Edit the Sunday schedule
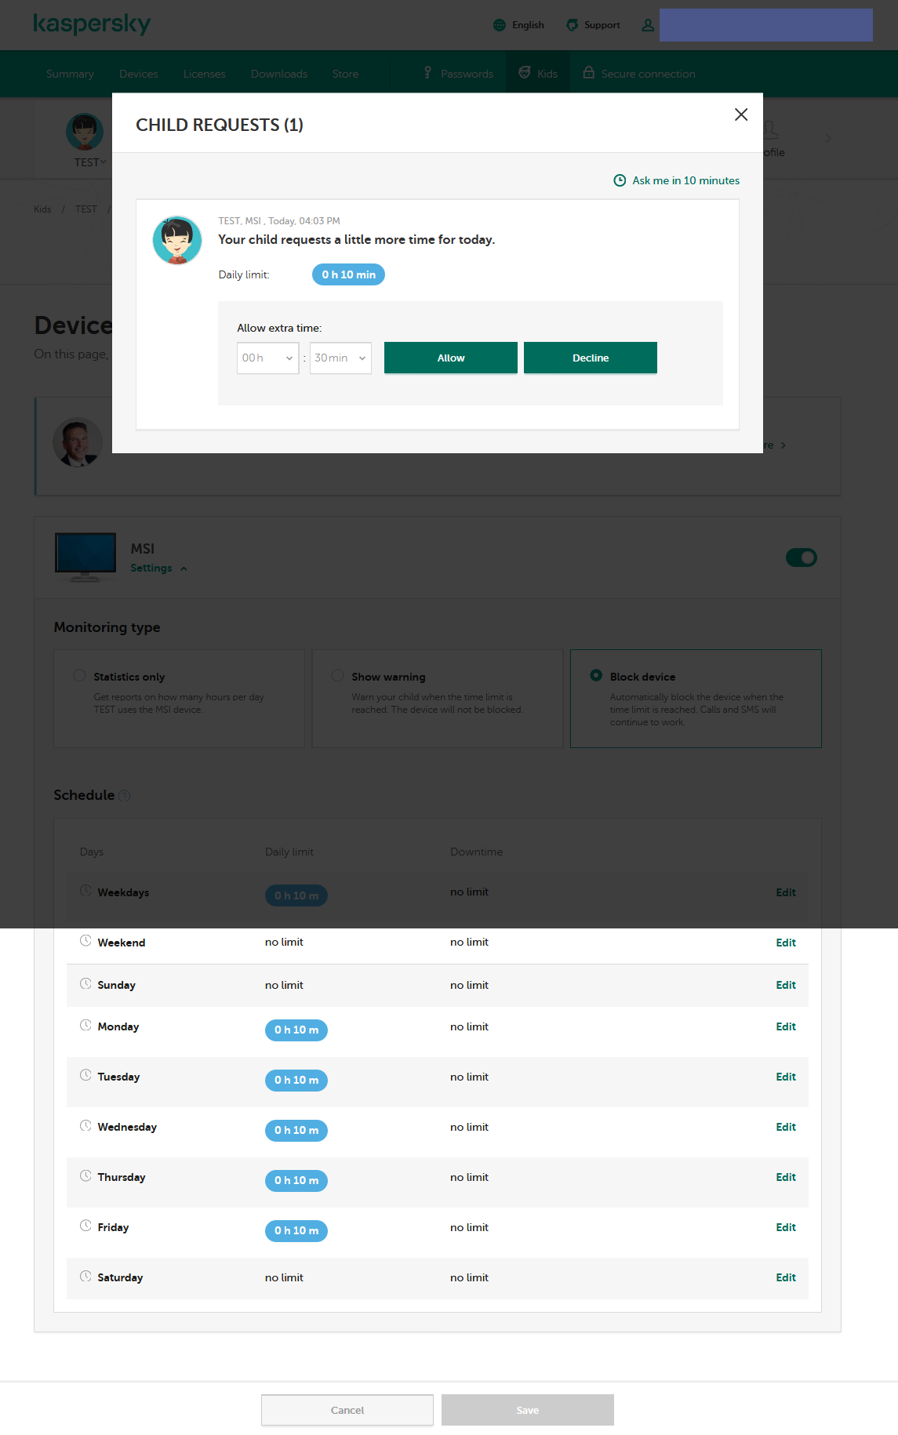898x1435 pixels. 786,985
